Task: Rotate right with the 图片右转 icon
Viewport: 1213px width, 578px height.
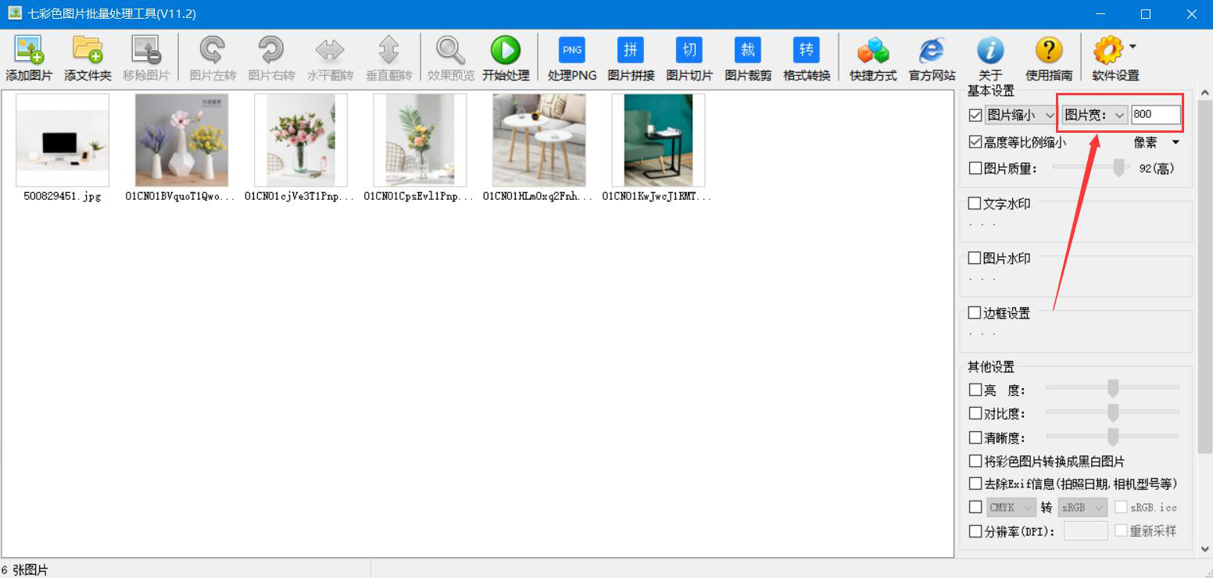Action: (x=271, y=50)
